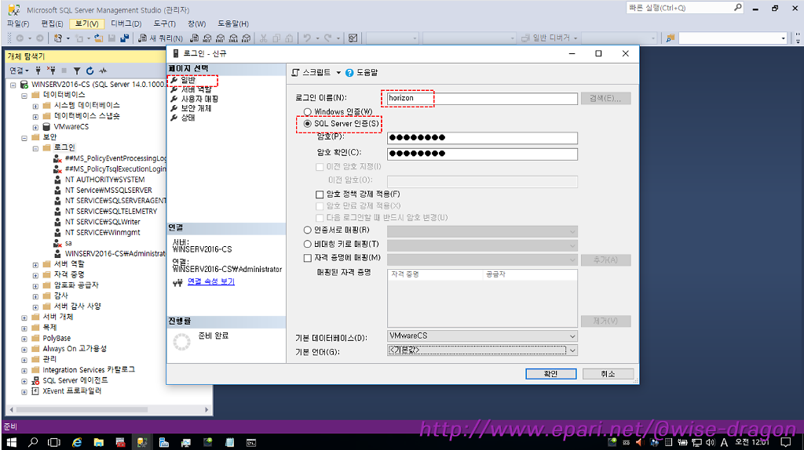Image resolution: width=804 pixels, height=450 pixels.
Task: Expand the 시스템 데이터베이스 node
Action: click(x=35, y=106)
